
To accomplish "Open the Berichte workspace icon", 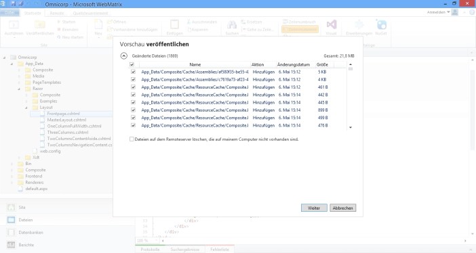I will point(12,245).
